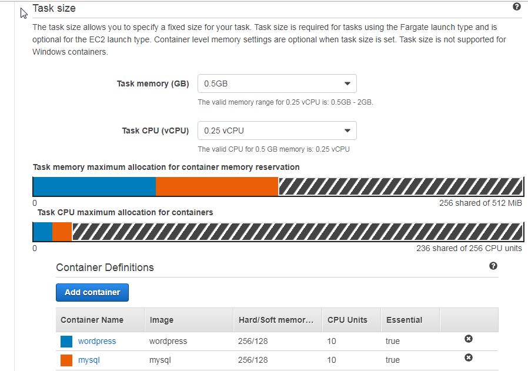Click the Task size help icon
The image size is (528, 371).
pos(517,6)
